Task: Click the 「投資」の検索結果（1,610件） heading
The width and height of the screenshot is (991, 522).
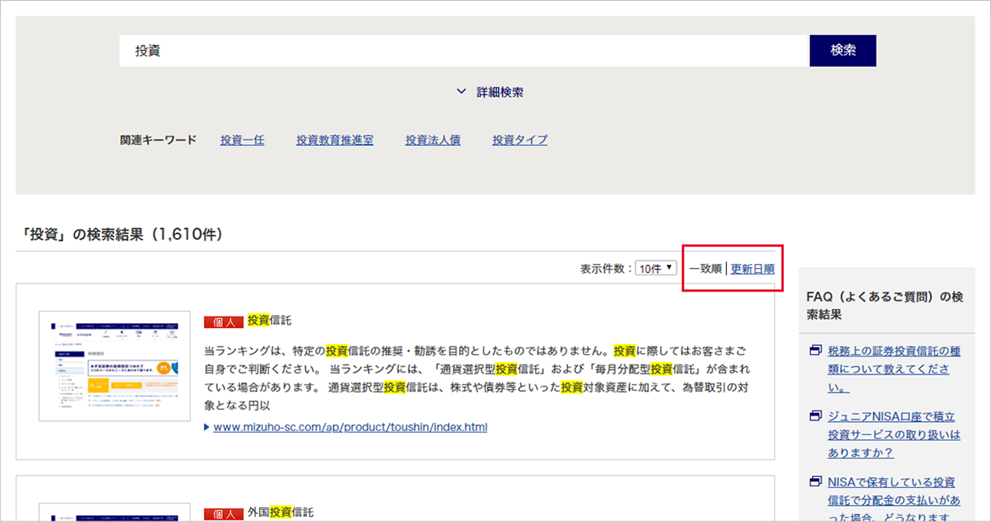Action: click(119, 235)
